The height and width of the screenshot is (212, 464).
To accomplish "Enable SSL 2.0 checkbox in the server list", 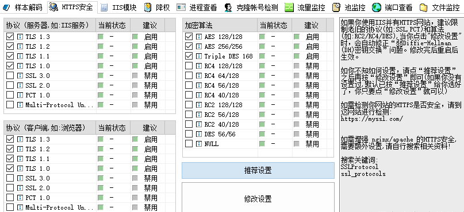I will 10,85.
